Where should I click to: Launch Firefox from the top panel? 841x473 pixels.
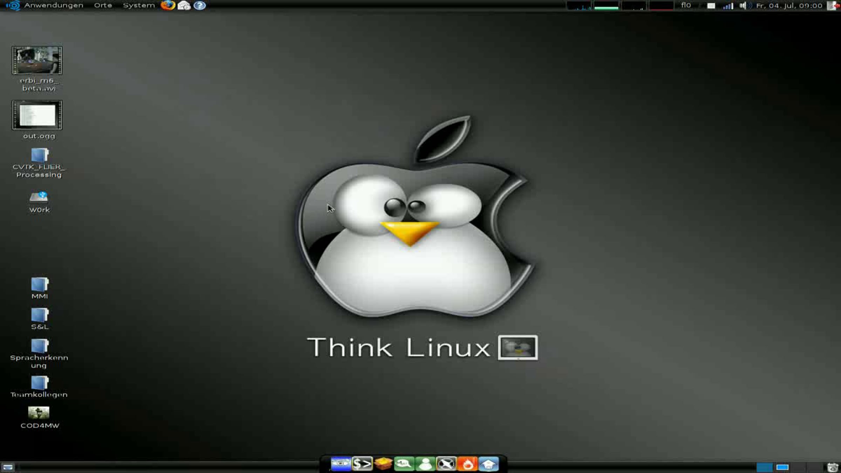168,5
